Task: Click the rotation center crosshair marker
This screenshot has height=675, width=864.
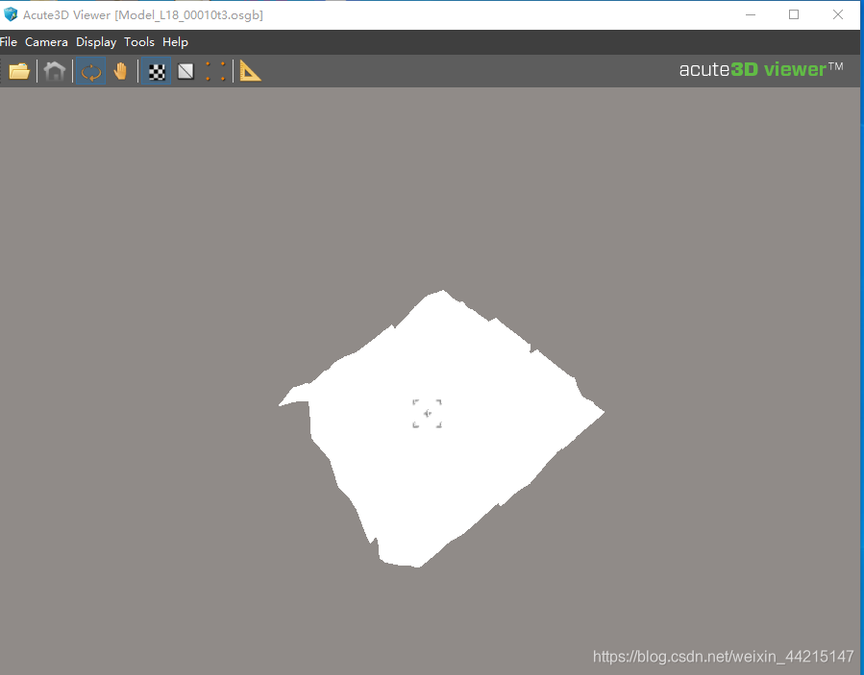Action: pos(427,414)
